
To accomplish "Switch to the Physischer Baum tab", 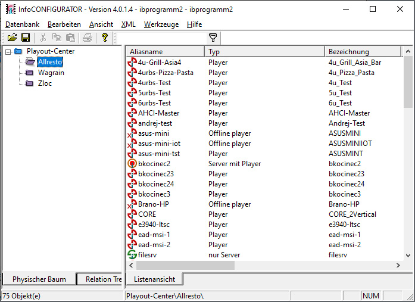I will pyautogui.click(x=39, y=279).
